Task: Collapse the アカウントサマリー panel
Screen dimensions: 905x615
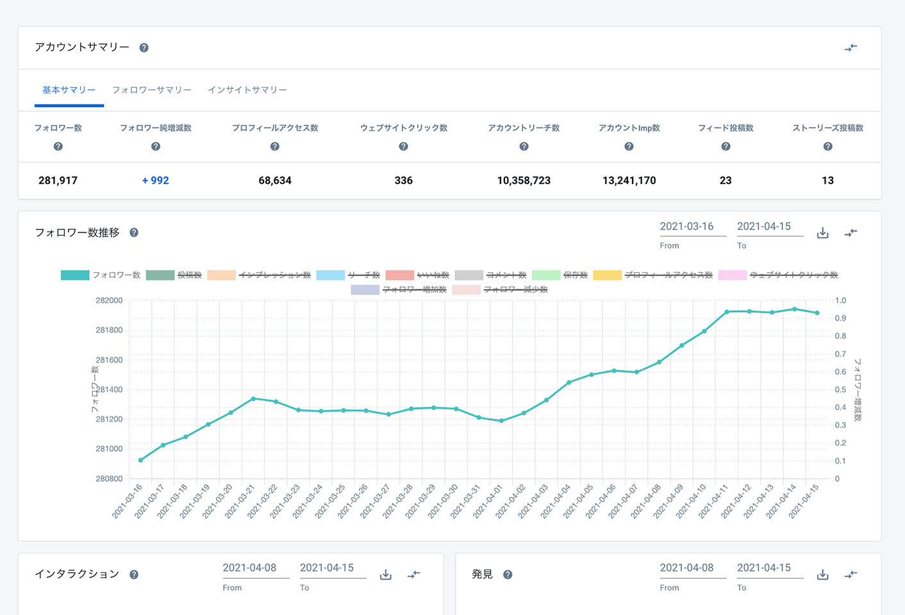Action: pos(851,48)
